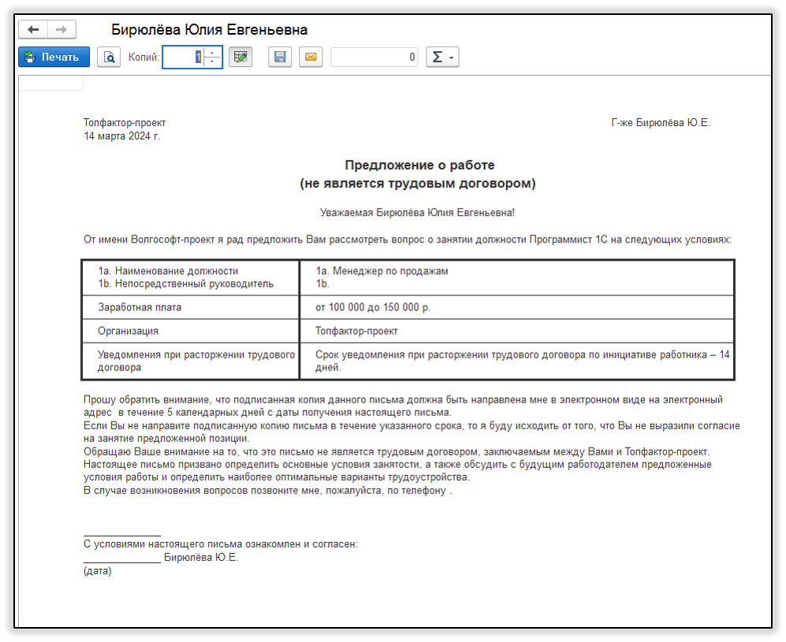Click the Заработная плата label cell
Image resolution: width=786 pixels, height=642 pixels.
pyautogui.click(x=191, y=307)
